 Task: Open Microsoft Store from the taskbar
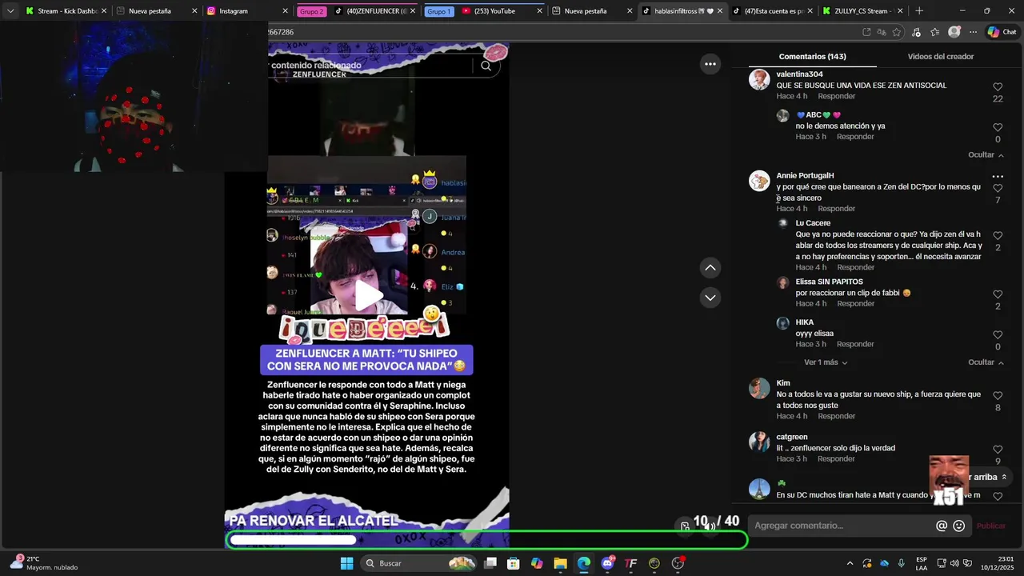[514, 563]
